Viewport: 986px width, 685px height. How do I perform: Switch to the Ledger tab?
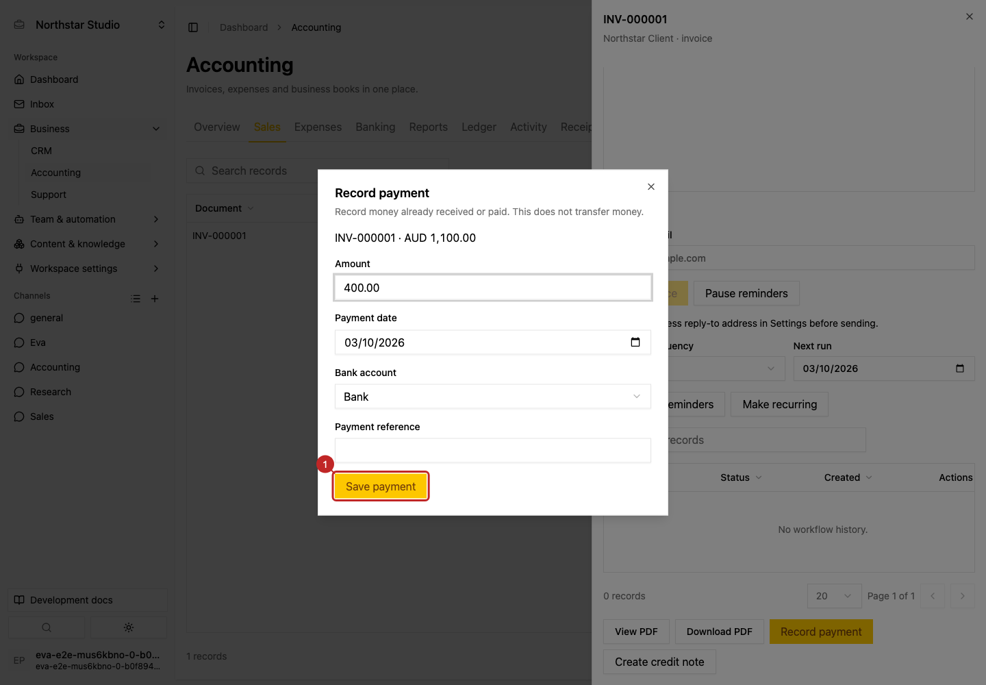[x=479, y=127]
